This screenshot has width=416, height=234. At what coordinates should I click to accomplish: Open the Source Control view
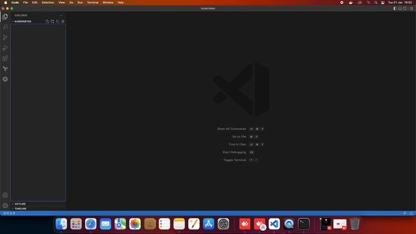(x=5, y=38)
